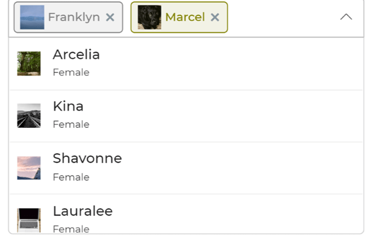Remove the Franklyn chip
This screenshot has width=375, height=236.
(x=110, y=17)
